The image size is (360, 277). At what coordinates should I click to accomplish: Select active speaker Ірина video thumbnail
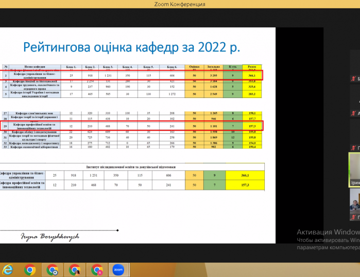click(354, 169)
